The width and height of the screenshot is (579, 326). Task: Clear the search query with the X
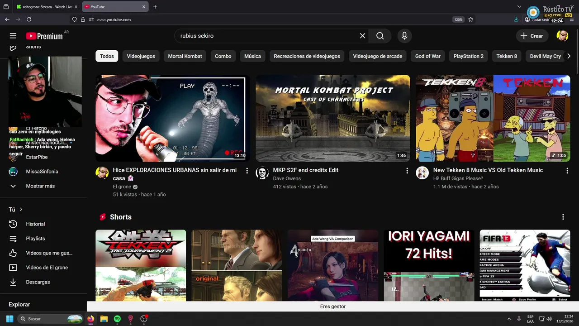[x=362, y=36]
